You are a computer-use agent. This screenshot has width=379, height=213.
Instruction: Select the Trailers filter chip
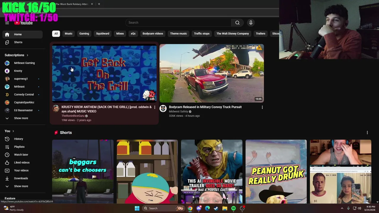click(261, 34)
